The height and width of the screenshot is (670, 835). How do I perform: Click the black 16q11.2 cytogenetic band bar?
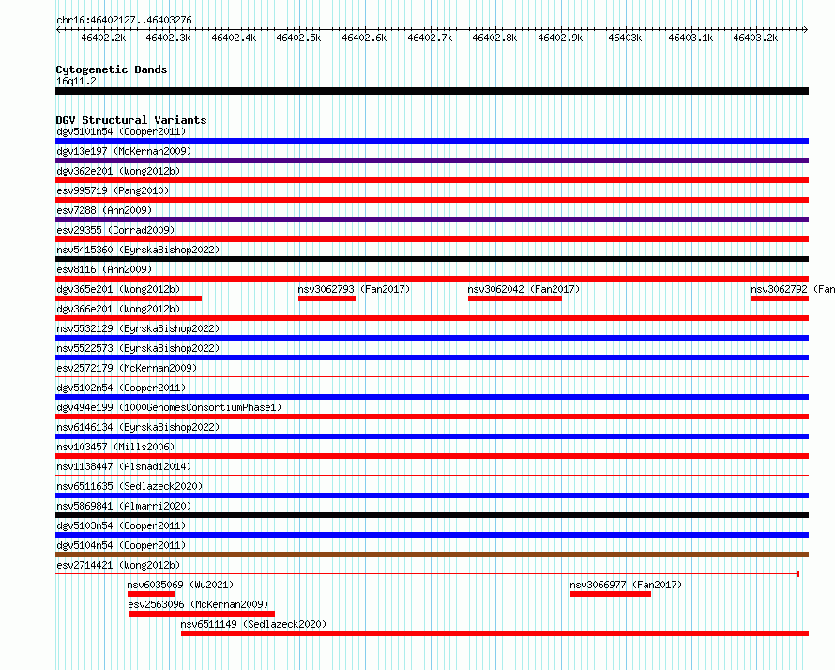coord(432,91)
